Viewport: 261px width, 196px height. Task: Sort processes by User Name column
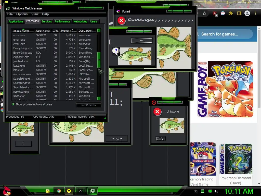(43, 31)
